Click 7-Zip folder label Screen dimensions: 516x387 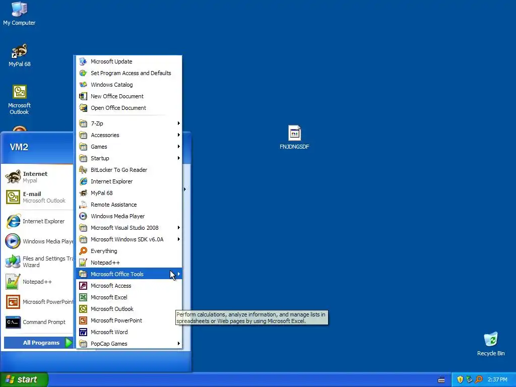pos(97,123)
